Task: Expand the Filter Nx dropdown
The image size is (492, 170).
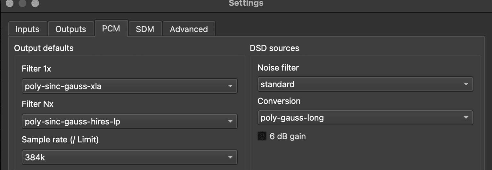Action: coord(129,122)
